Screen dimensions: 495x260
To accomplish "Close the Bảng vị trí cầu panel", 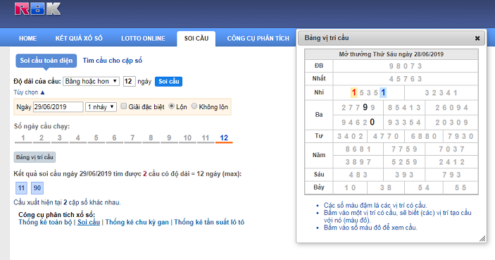I will [x=477, y=38].
